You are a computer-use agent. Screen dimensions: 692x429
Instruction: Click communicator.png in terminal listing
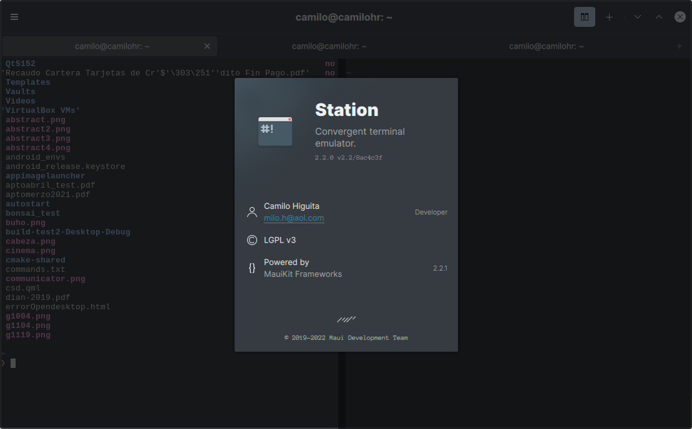coord(46,279)
